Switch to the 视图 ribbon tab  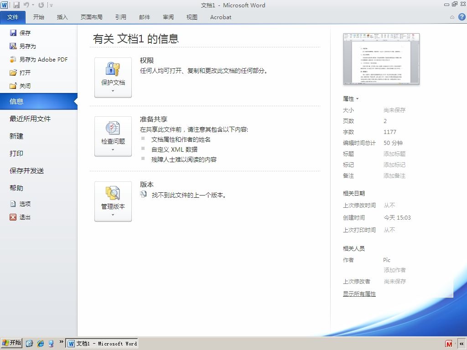click(192, 17)
